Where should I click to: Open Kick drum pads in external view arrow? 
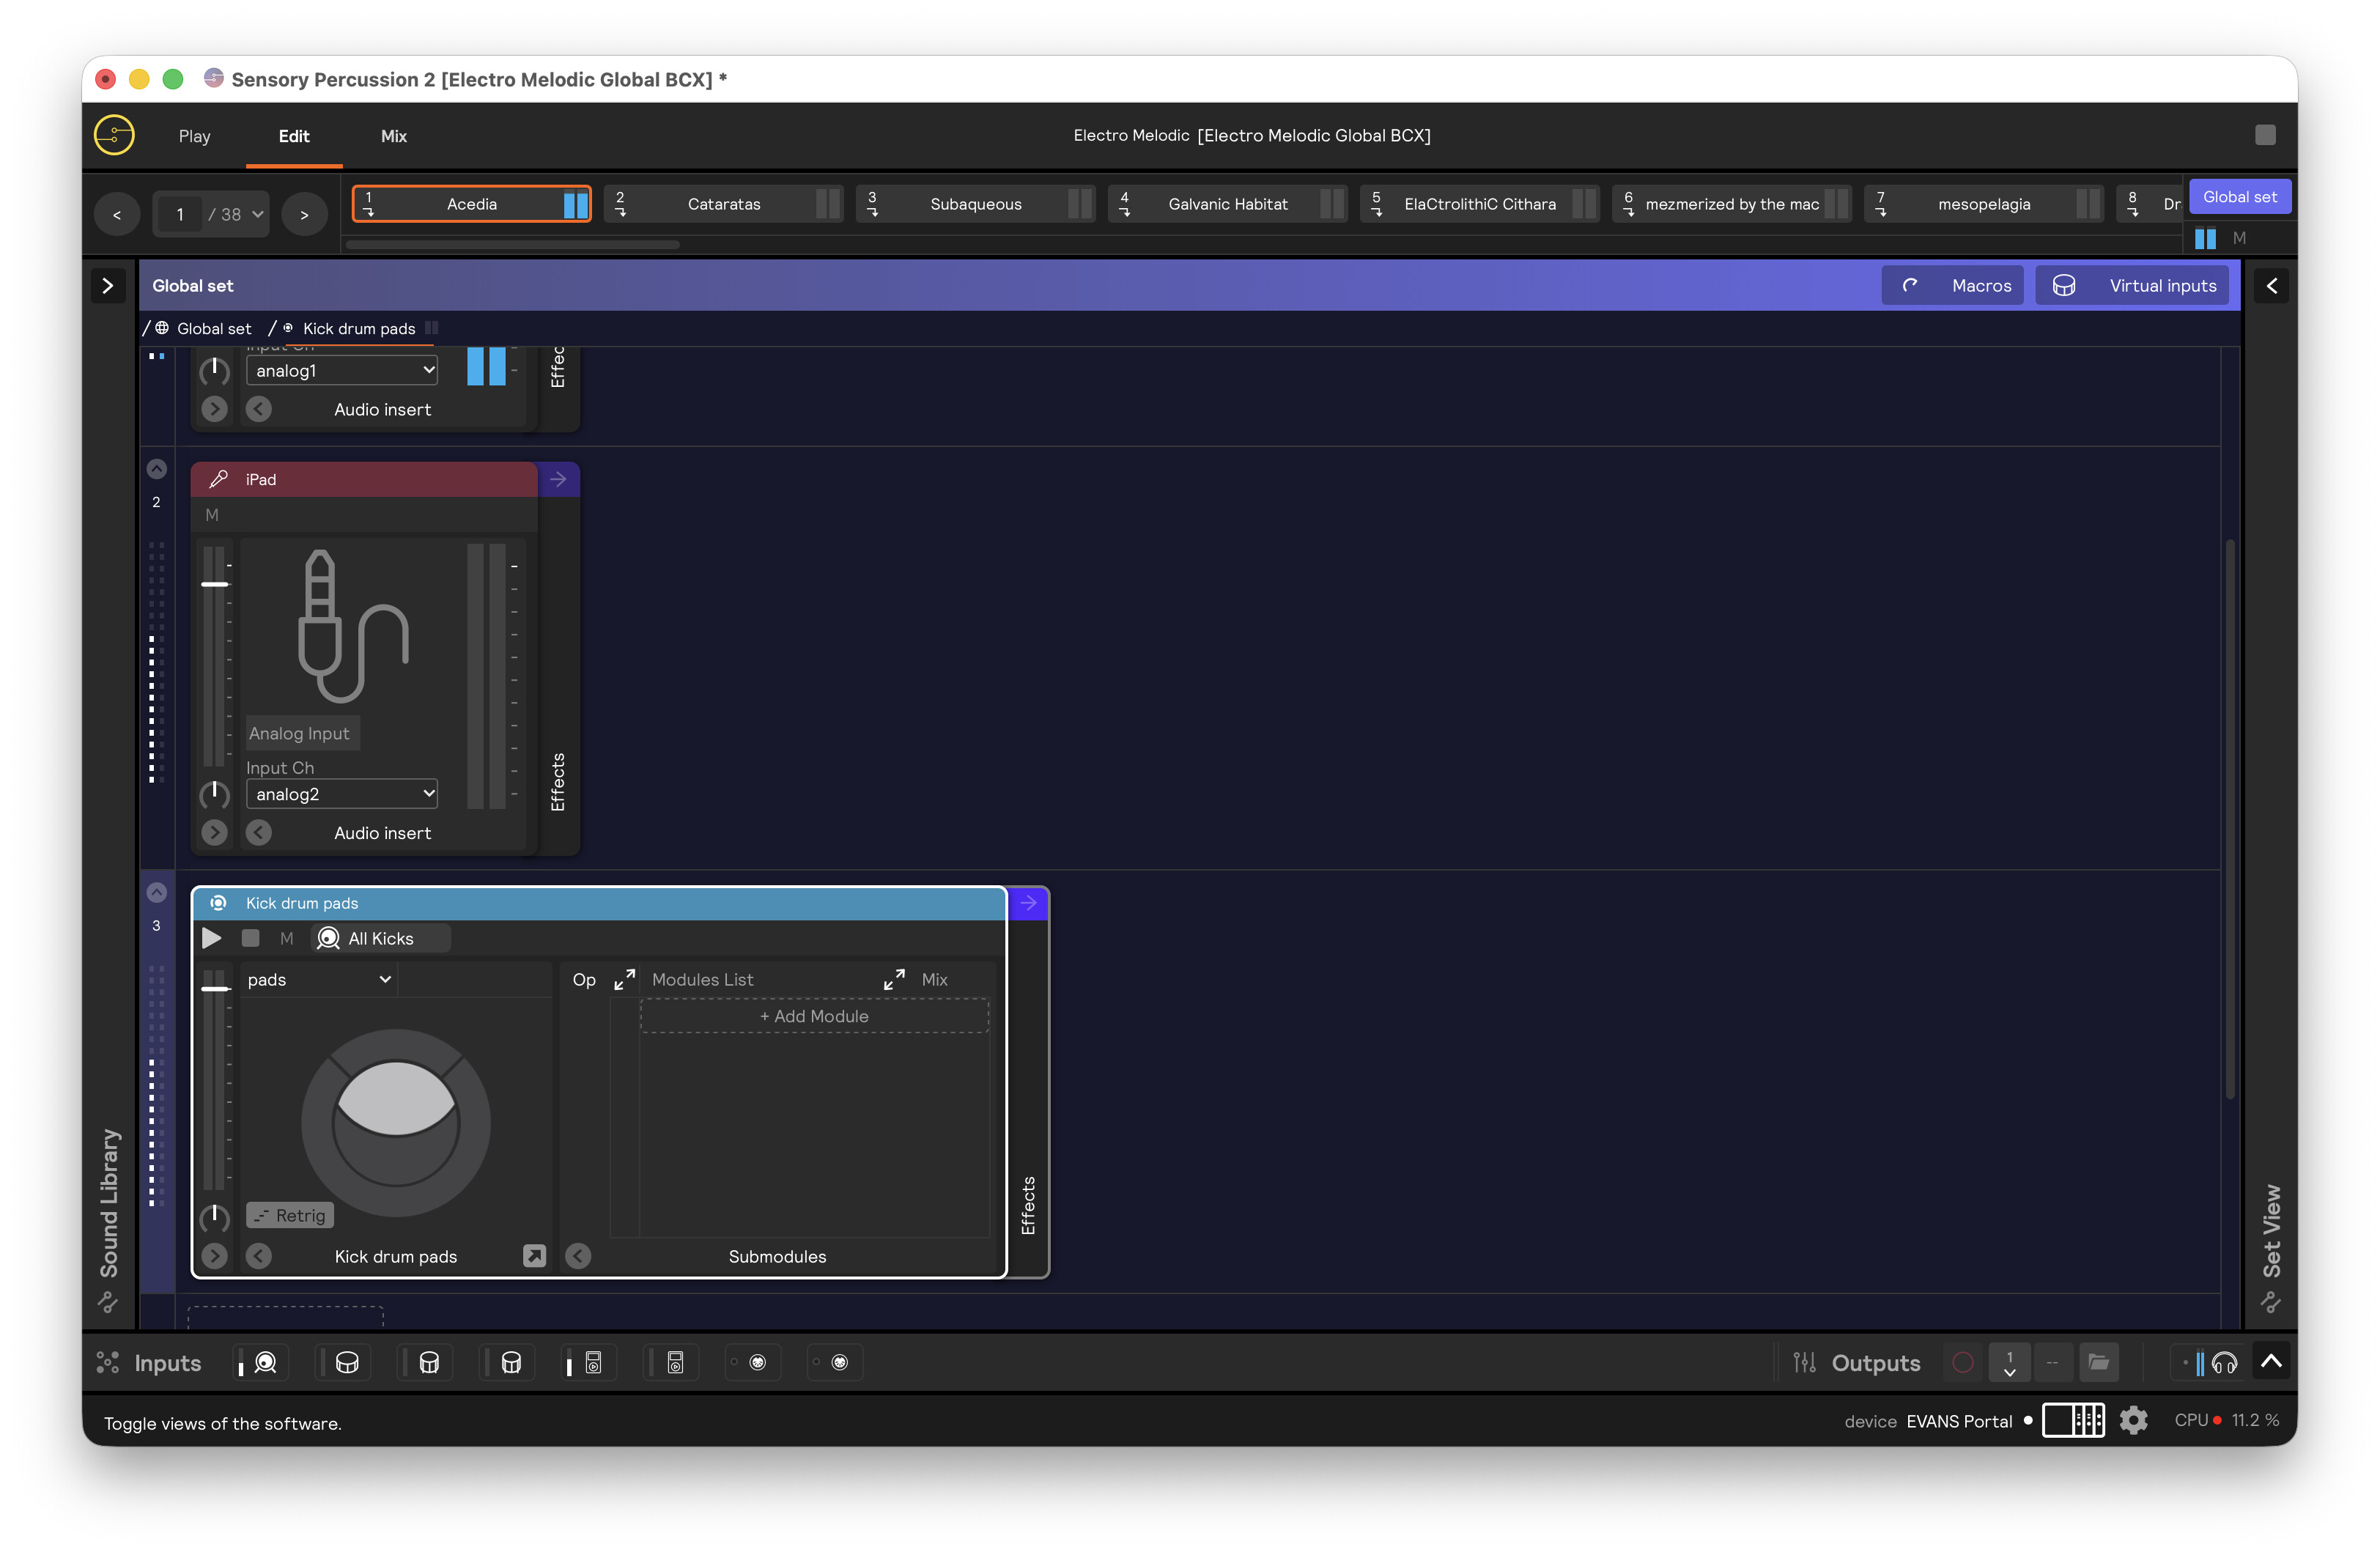click(x=534, y=1256)
